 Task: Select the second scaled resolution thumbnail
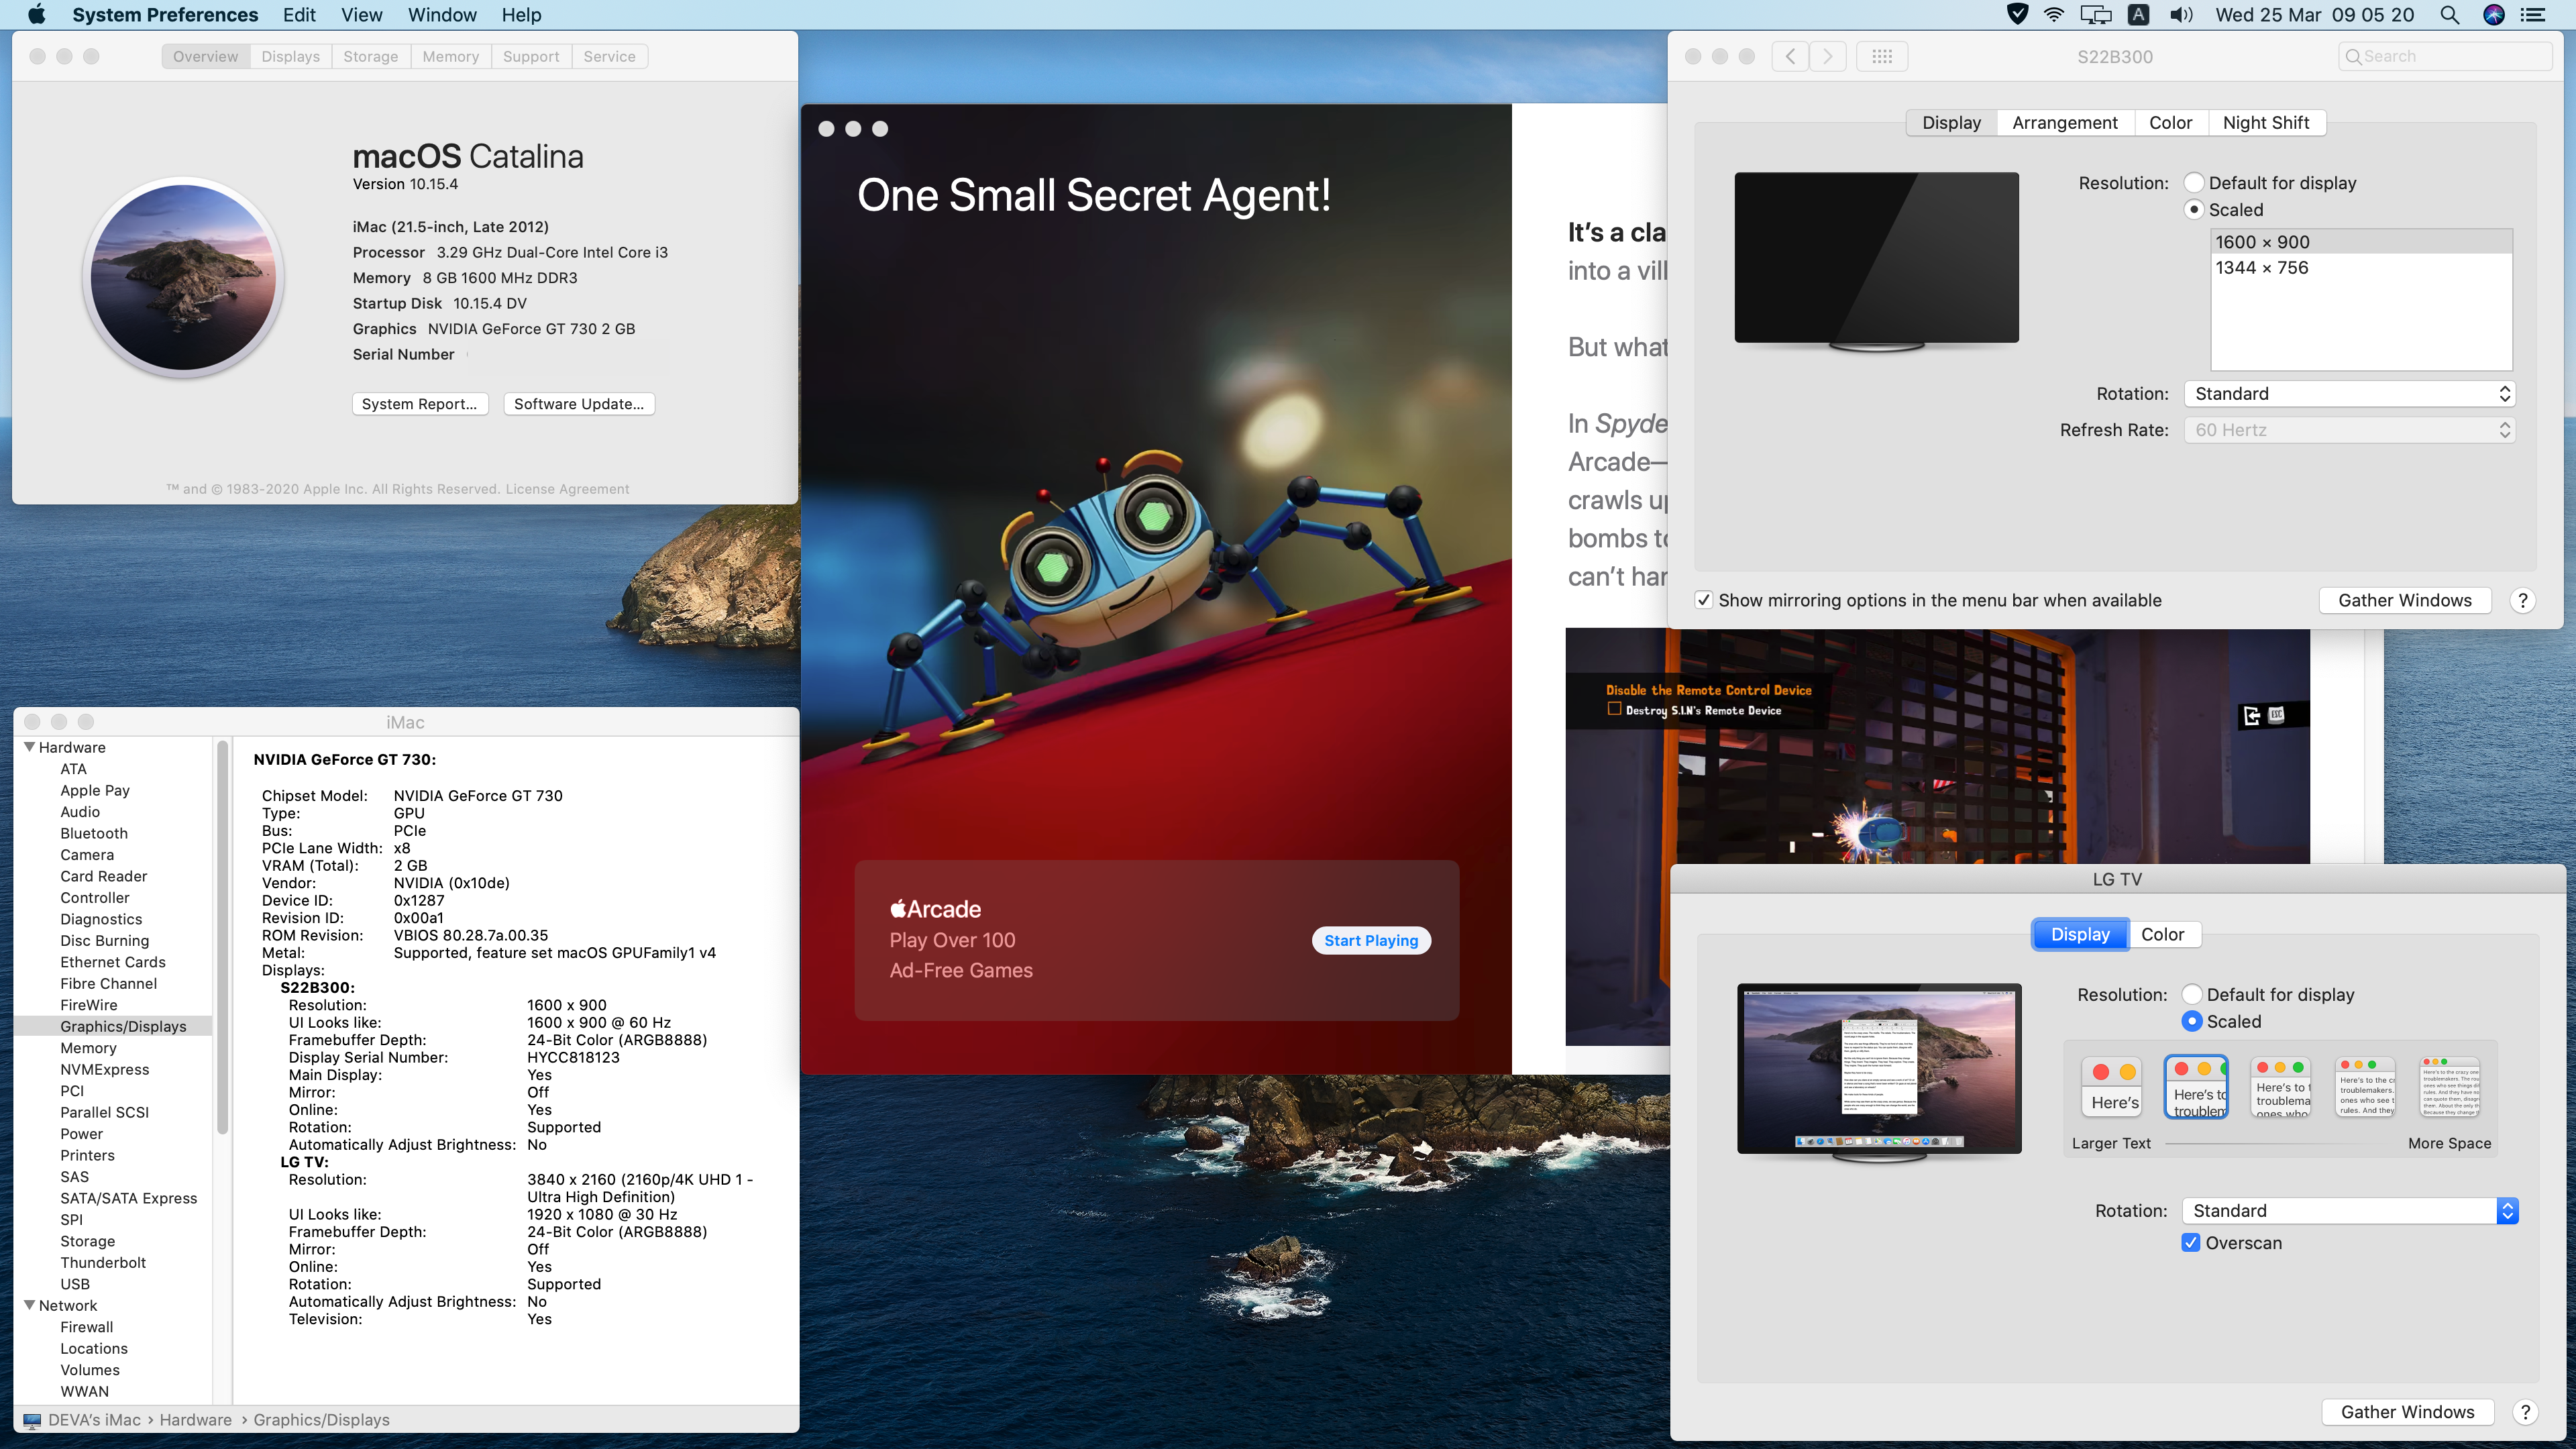click(2196, 1087)
